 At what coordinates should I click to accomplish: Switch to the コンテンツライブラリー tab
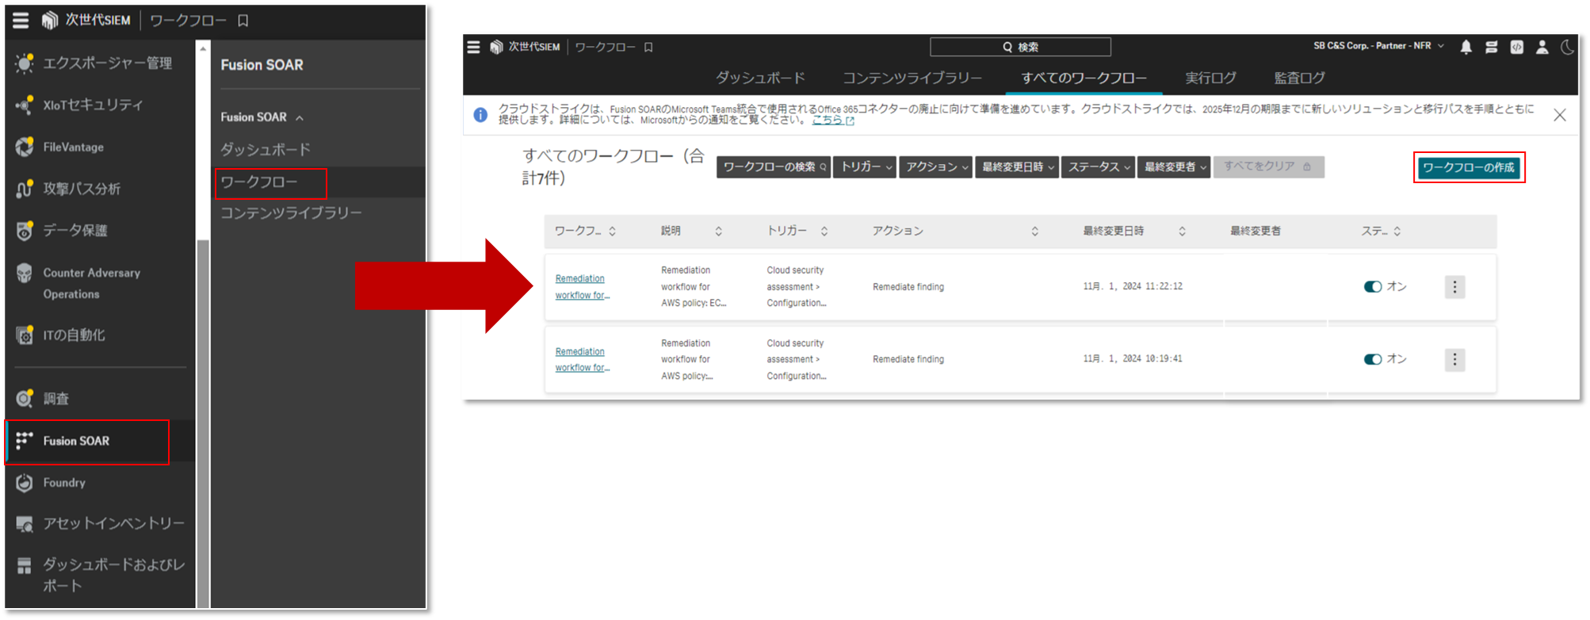tap(912, 78)
